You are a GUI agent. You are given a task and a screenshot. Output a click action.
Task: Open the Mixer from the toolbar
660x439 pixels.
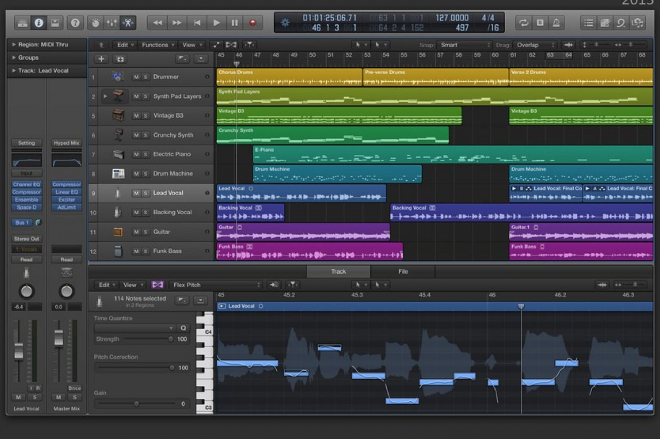click(111, 23)
